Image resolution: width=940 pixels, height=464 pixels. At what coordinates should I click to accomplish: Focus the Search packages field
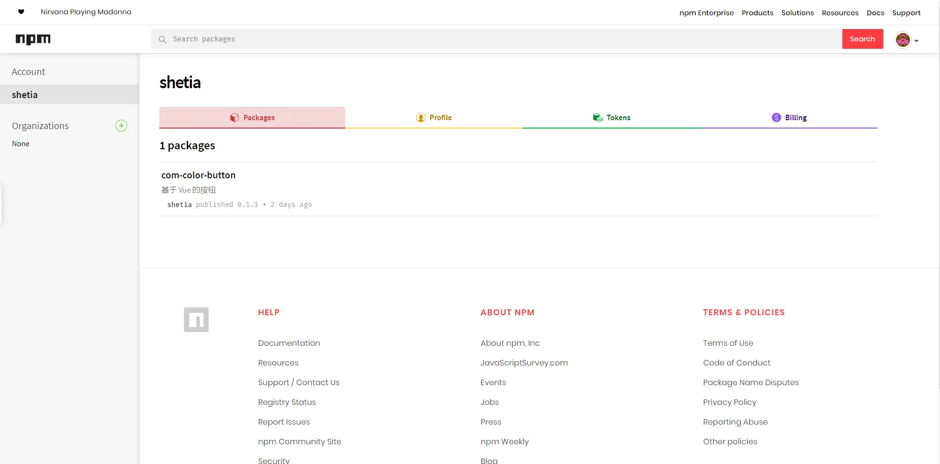click(x=497, y=39)
